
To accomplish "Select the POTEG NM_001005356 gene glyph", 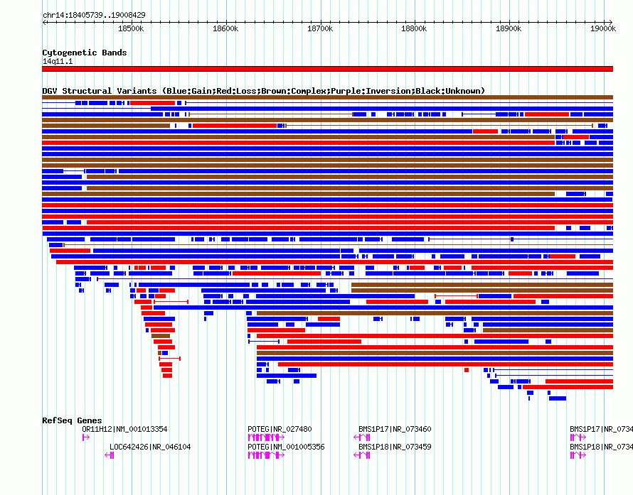I will tap(266, 455).
